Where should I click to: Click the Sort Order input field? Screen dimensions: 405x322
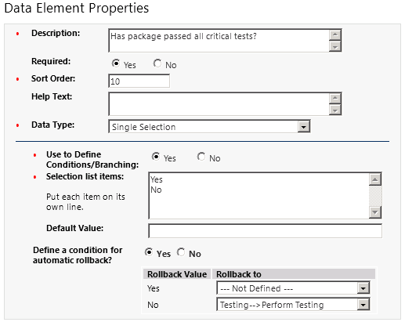[x=139, y=81]
